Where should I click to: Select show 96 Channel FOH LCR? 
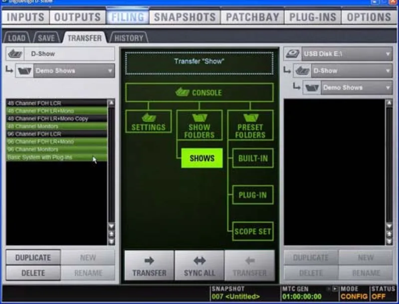tap(57, 134)
